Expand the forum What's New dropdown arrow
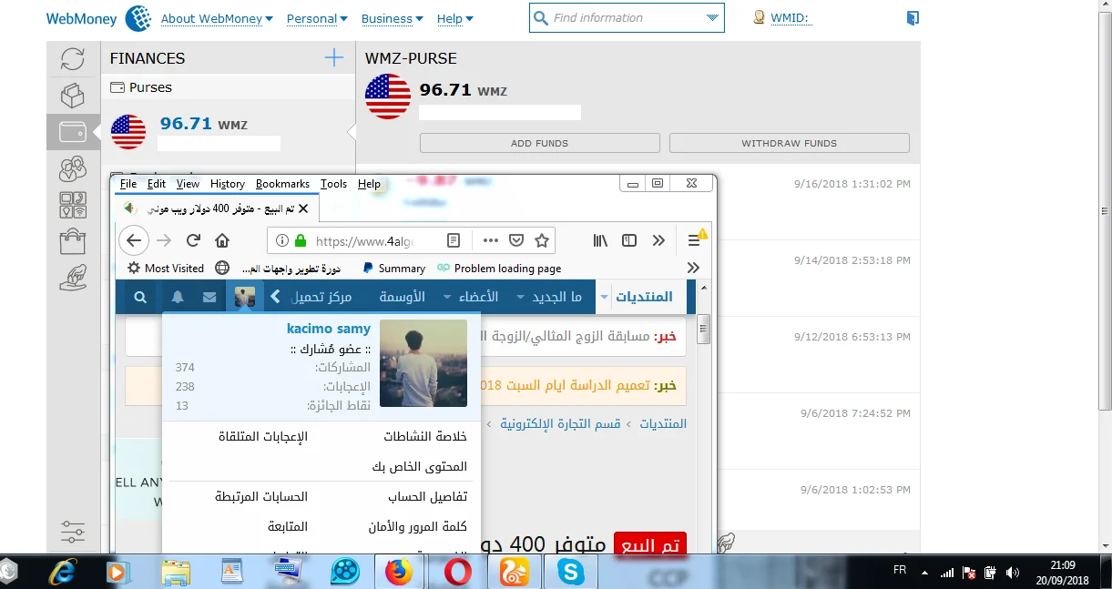 point(521,297)
